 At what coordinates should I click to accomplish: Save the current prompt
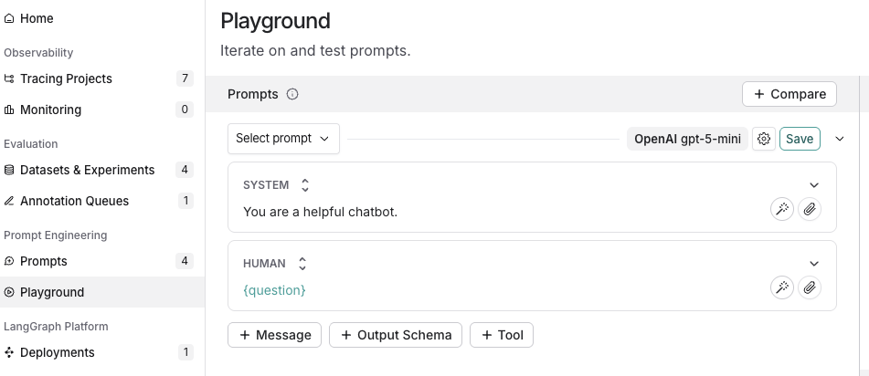800,139
